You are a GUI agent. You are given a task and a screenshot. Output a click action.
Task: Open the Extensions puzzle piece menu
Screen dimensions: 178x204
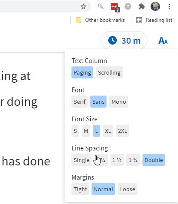[x=142, y=6]
